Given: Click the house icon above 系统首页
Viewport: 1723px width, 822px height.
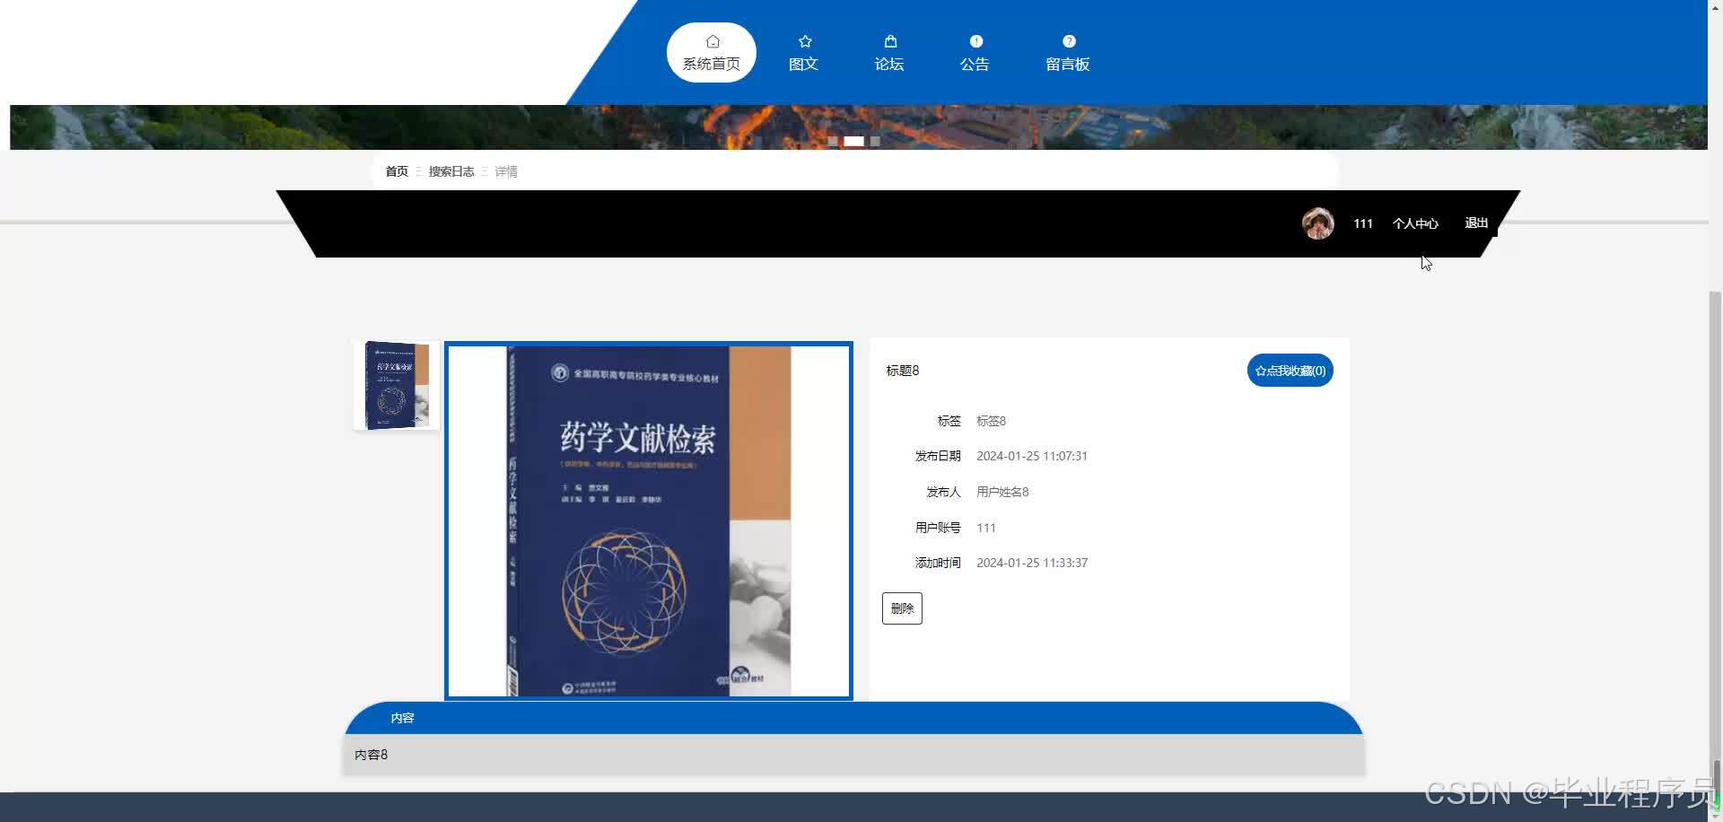Looking at the screenshot, I should pyautogui.click(x=713, y=41).
